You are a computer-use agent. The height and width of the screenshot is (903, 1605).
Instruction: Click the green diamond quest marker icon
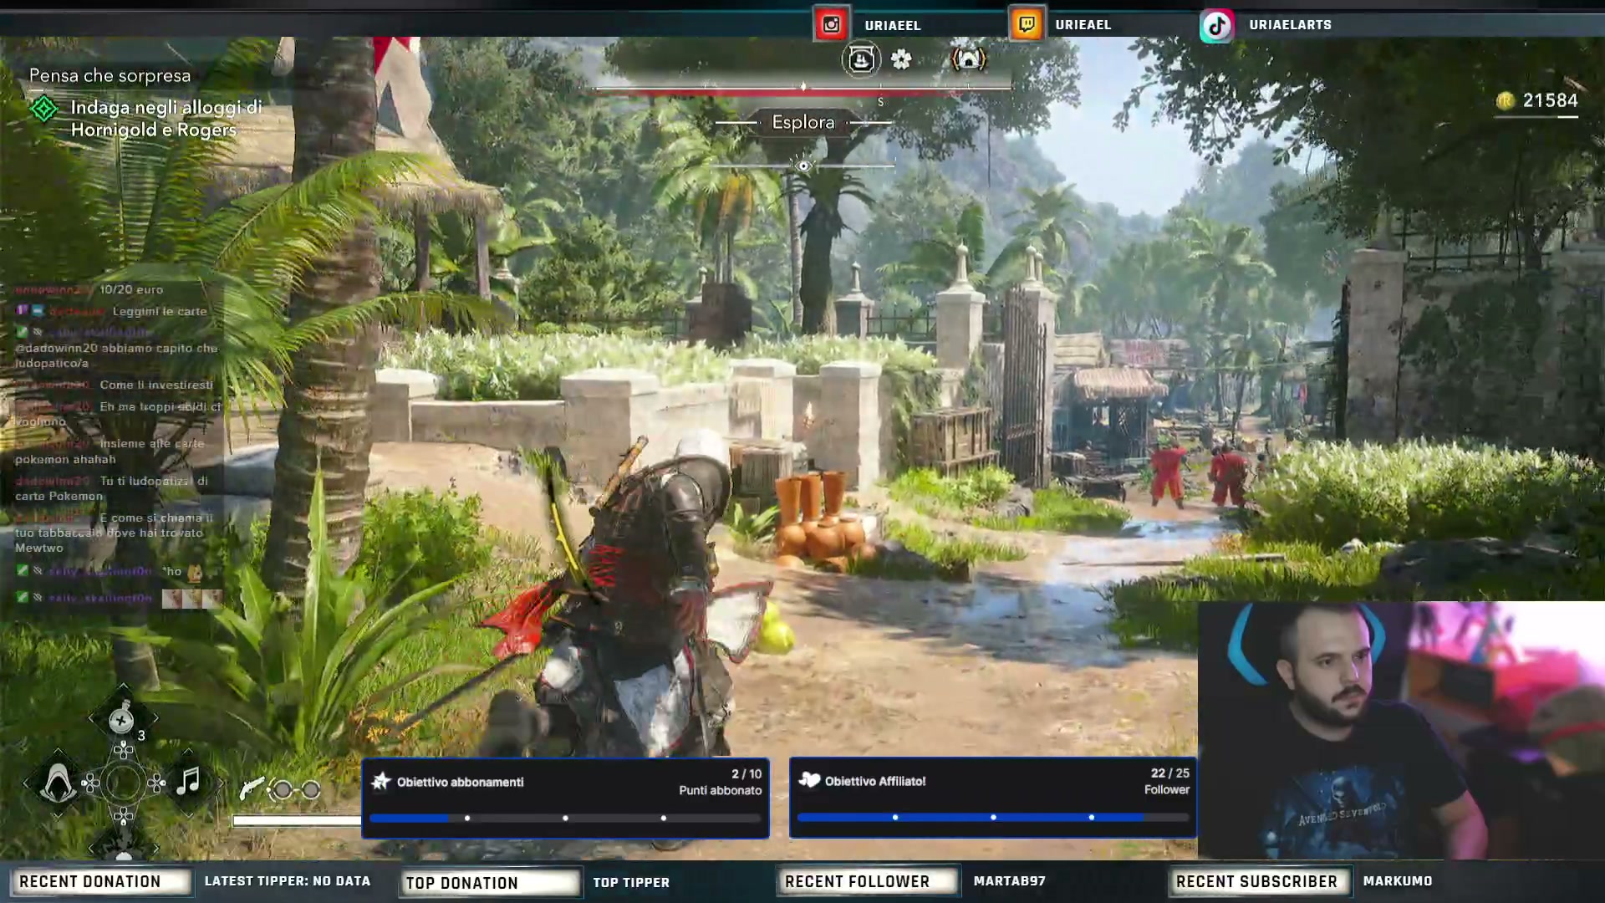click(x=43, y=109)
